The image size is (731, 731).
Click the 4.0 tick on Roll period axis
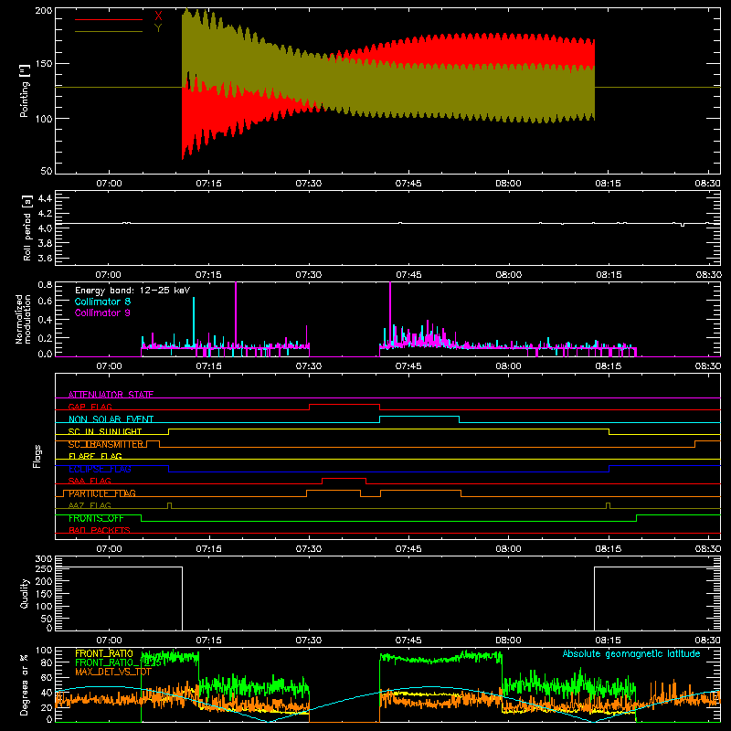(x=45, y=228)
